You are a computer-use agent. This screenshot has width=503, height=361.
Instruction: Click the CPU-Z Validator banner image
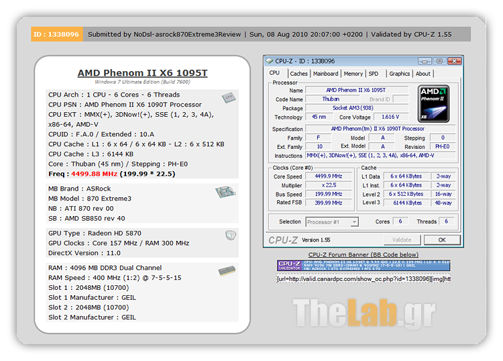(x=364, y=266)
